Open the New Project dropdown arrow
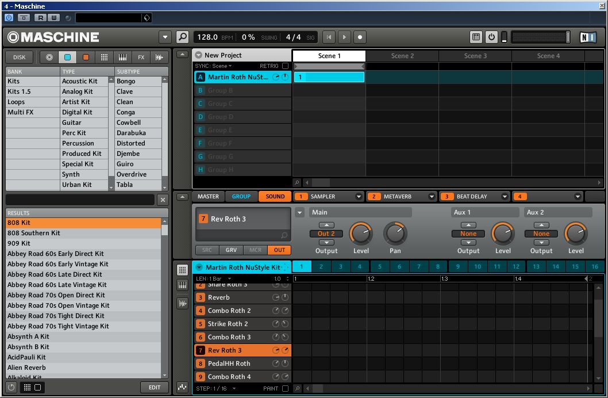This screenshot has height=398, width=608. tap(198, 55)
